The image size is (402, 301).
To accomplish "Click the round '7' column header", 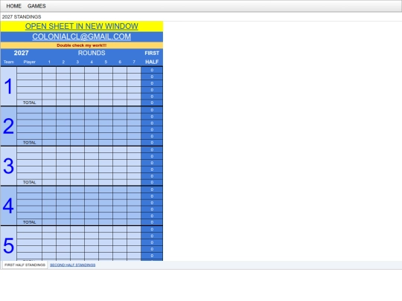I will tap(134, 62).
